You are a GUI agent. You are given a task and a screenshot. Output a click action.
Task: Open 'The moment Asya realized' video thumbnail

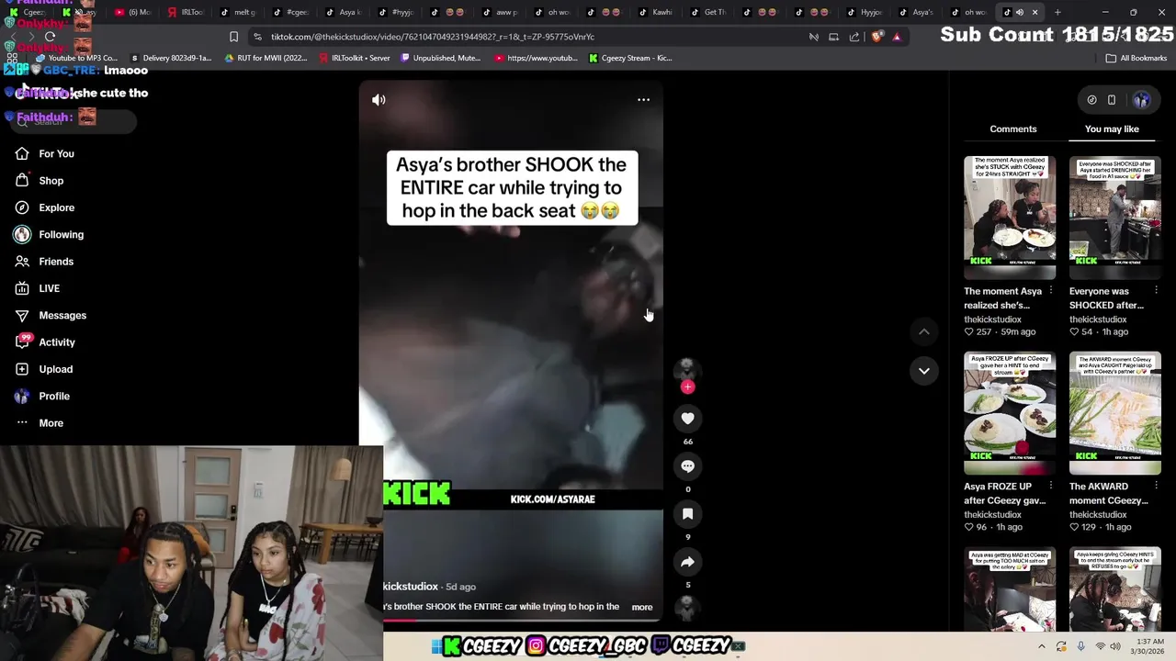(x=1010, y=218)
